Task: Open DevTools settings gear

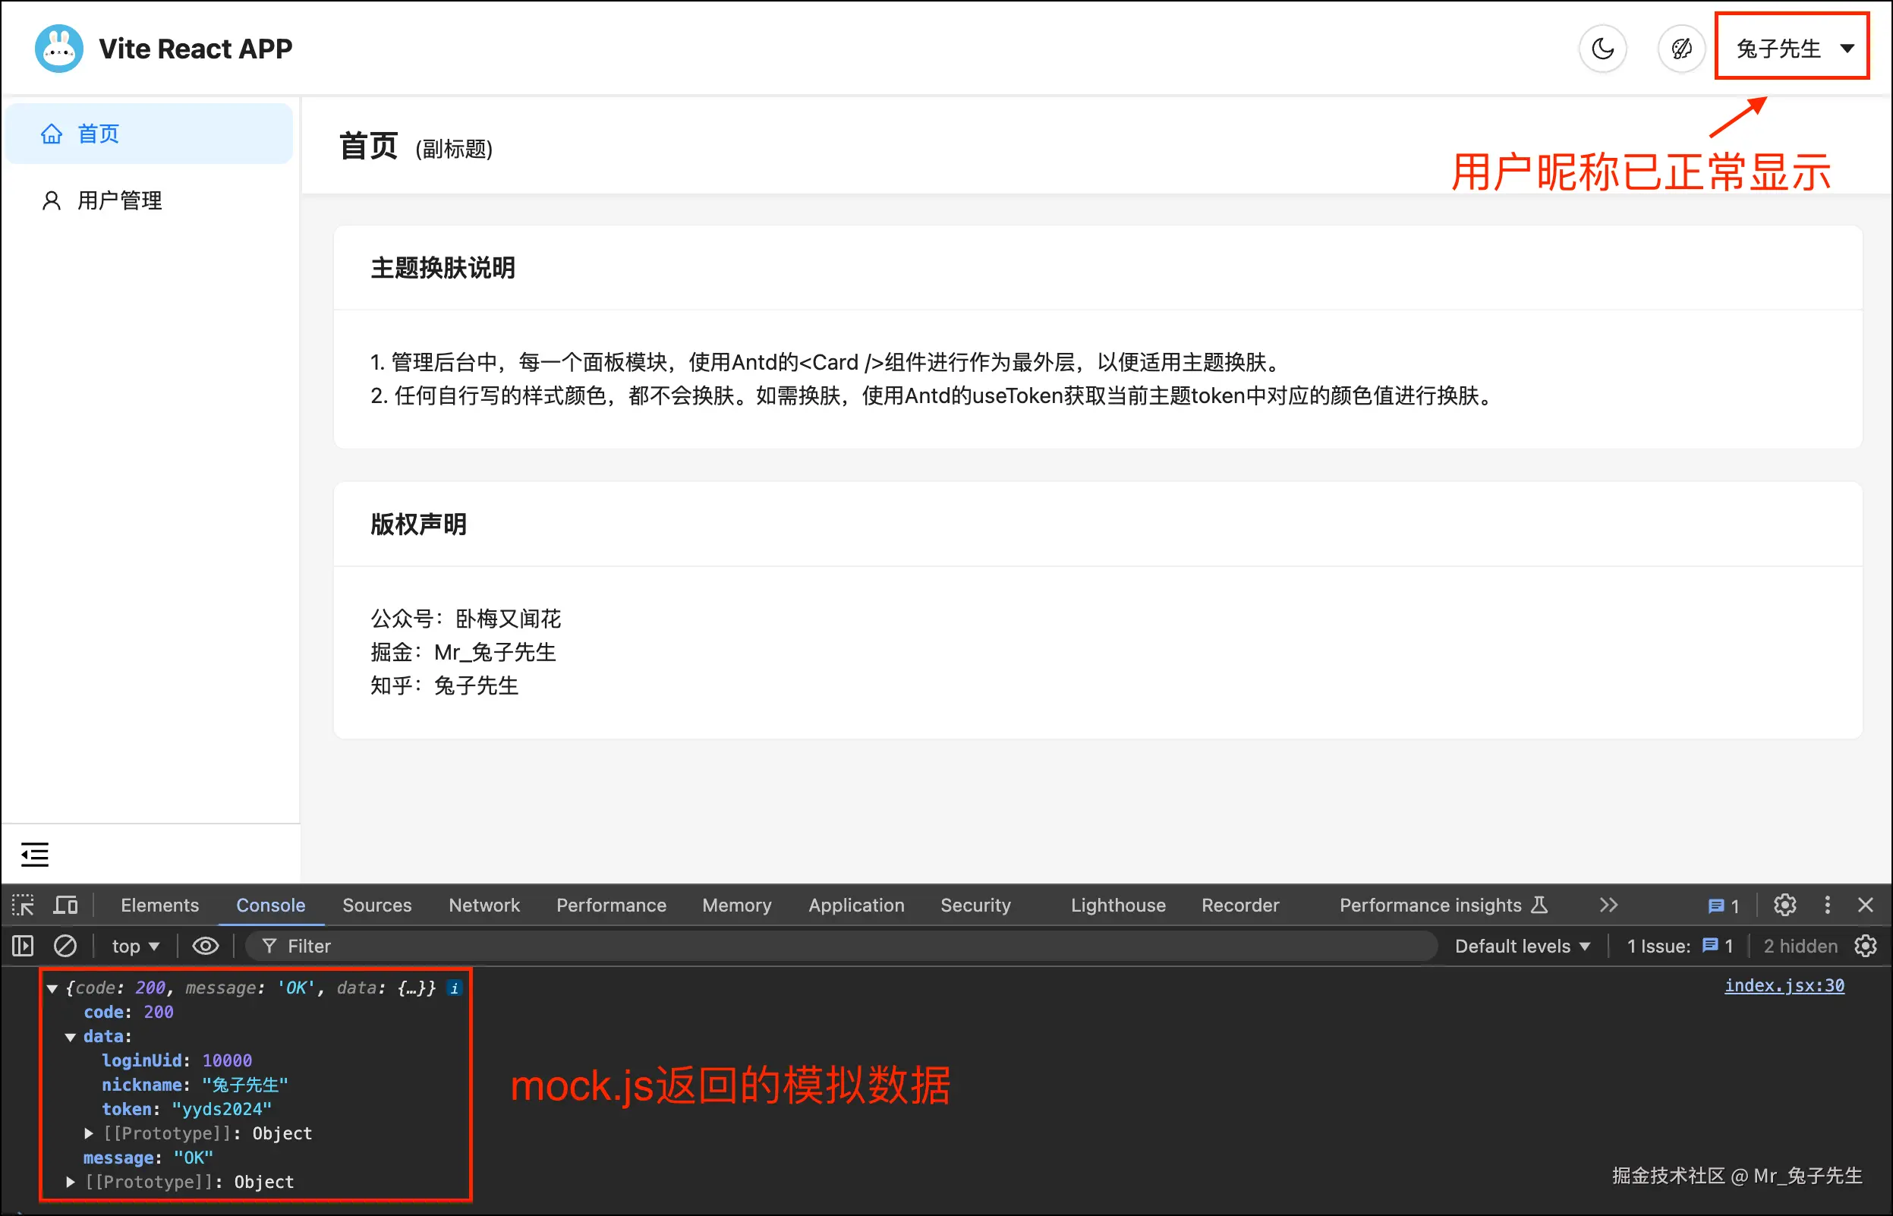Action: (x=1785, y=905)
